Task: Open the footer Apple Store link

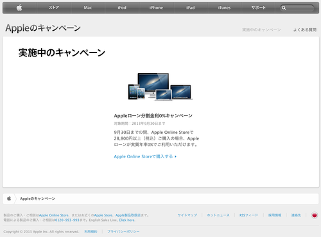Action: pos(103,215)
